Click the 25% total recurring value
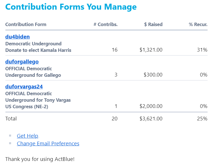This screenshot has width=209, height=168. click(202, 119)
